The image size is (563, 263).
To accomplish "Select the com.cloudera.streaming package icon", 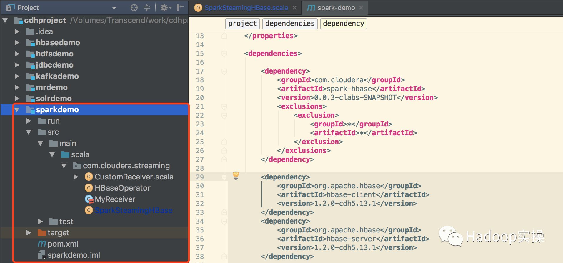I will coord(77,166).
